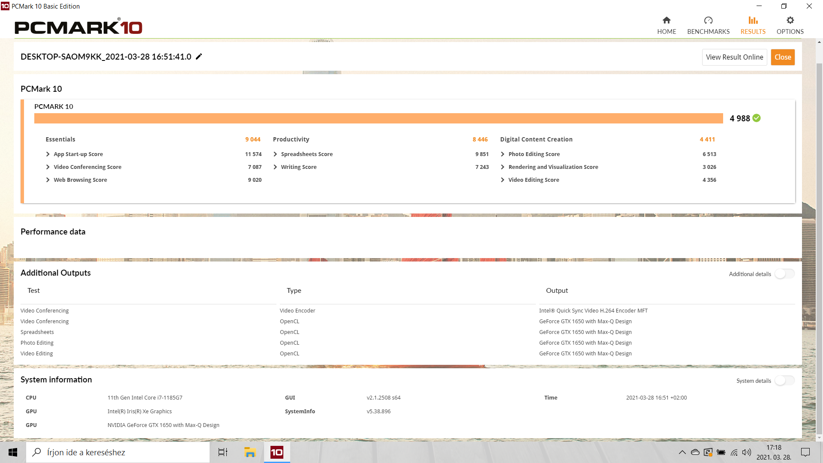Enable the Additional details toggle
The image size is (823, 463).
784,274
